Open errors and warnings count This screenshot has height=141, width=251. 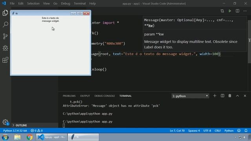coord(36,130)
